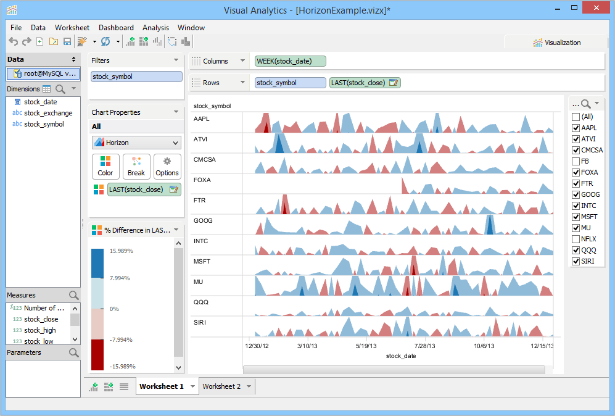Viewport: 615px width, 416px height.
Task: Select the root@MySQL data source
Action: [x=43, y=73]
